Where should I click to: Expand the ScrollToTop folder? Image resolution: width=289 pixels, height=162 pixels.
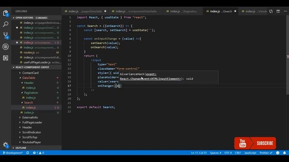pyautogui.click(x=30, y=137)
